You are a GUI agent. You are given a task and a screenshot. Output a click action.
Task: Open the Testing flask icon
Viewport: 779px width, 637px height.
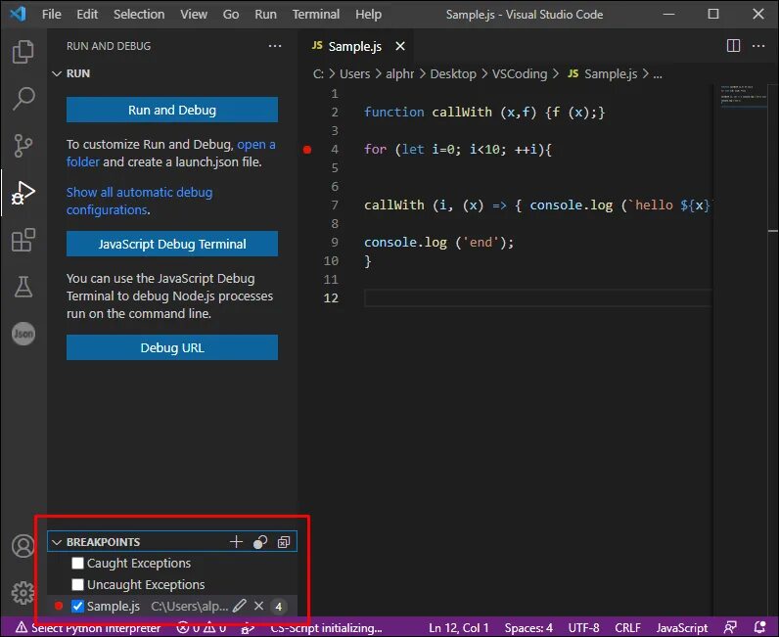point(23,287)
